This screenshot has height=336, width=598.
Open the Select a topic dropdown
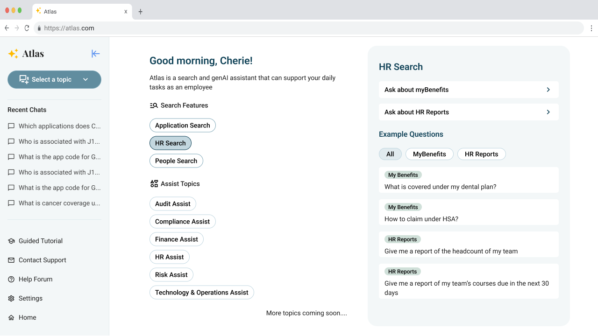click(x=54, y=79)
